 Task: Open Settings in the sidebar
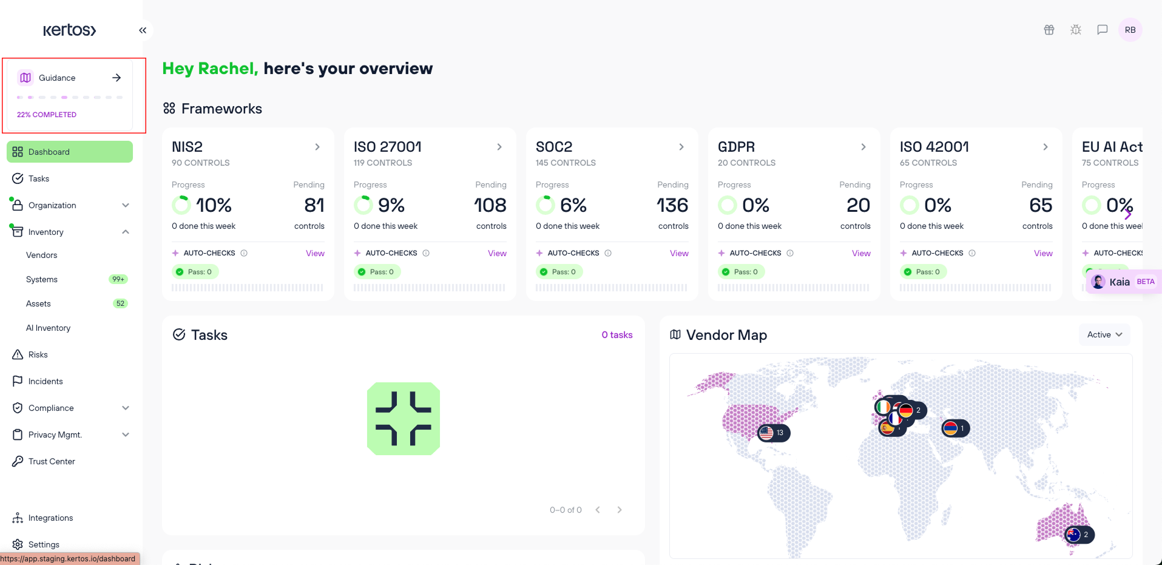(70, 544)
